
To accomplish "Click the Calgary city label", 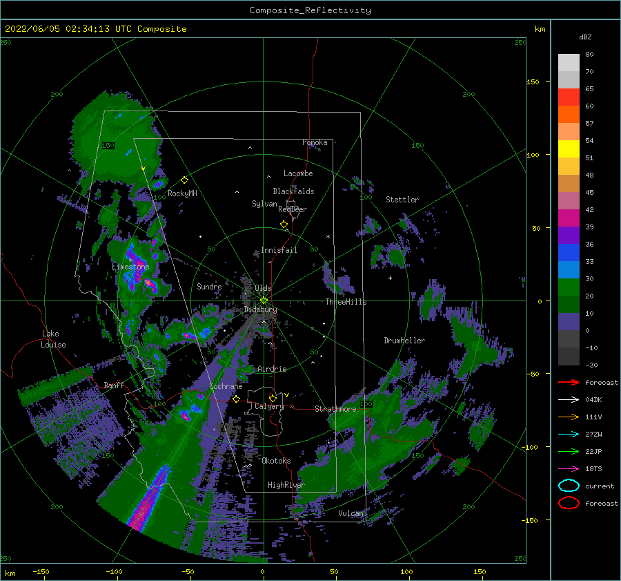I will coord(269,406).
